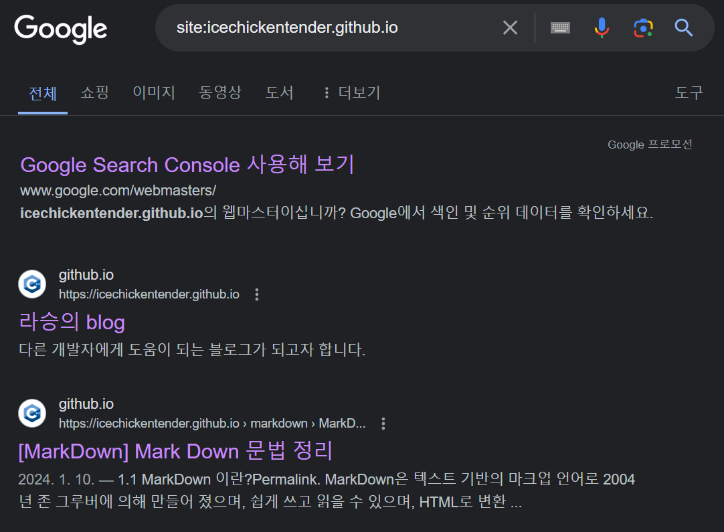Click favicon of 라승의 blog result
This screenshot has width=724, height=532.
pos(32,284)
